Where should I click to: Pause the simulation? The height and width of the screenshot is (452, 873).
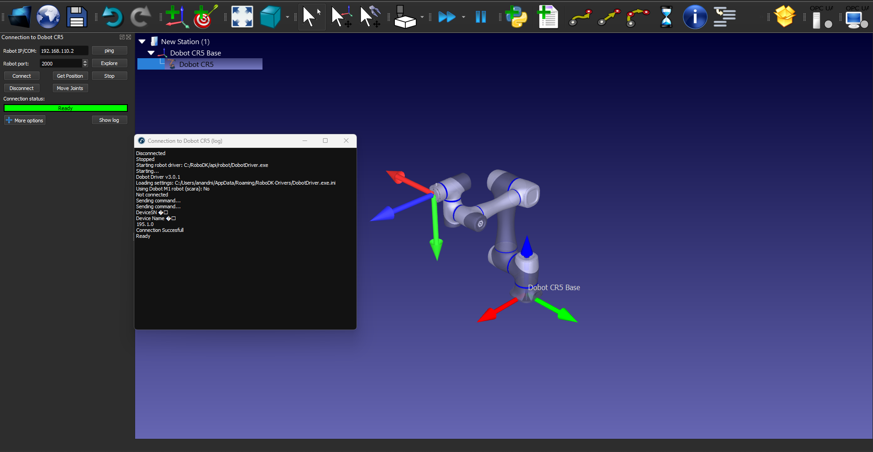[x=480, y=17]
